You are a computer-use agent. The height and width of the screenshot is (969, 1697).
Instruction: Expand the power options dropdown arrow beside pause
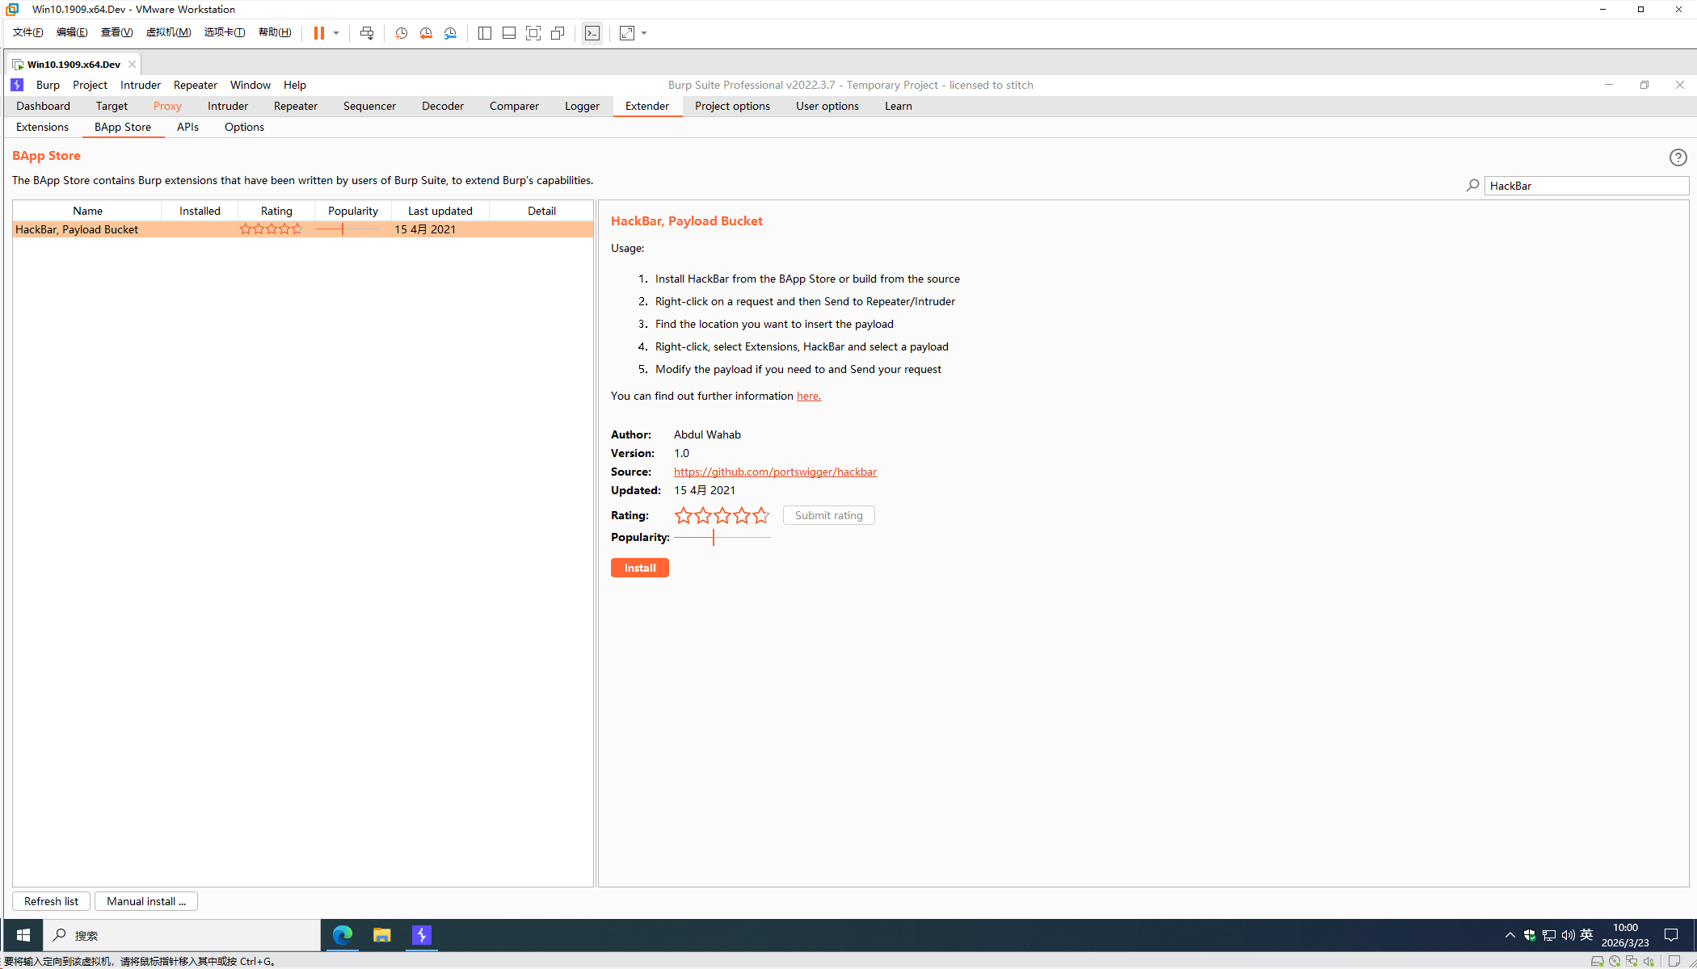pos(336,33)
